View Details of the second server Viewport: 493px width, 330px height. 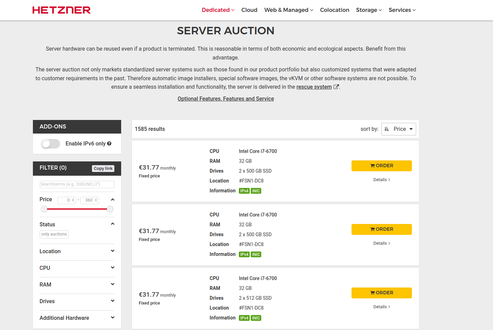[382, 243]
